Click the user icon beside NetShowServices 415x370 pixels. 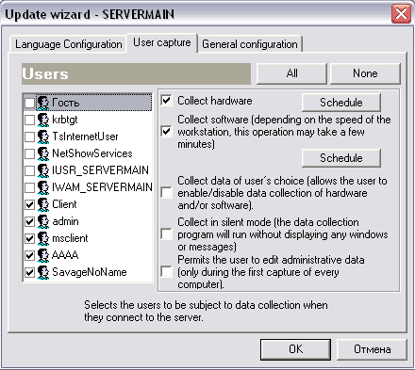click(43, 153)
